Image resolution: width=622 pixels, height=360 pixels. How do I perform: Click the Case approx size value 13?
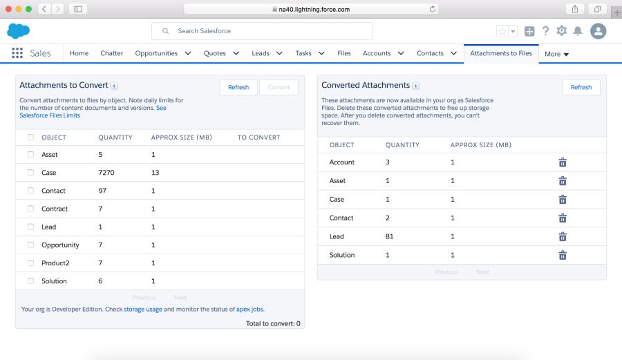coord(155,173)
